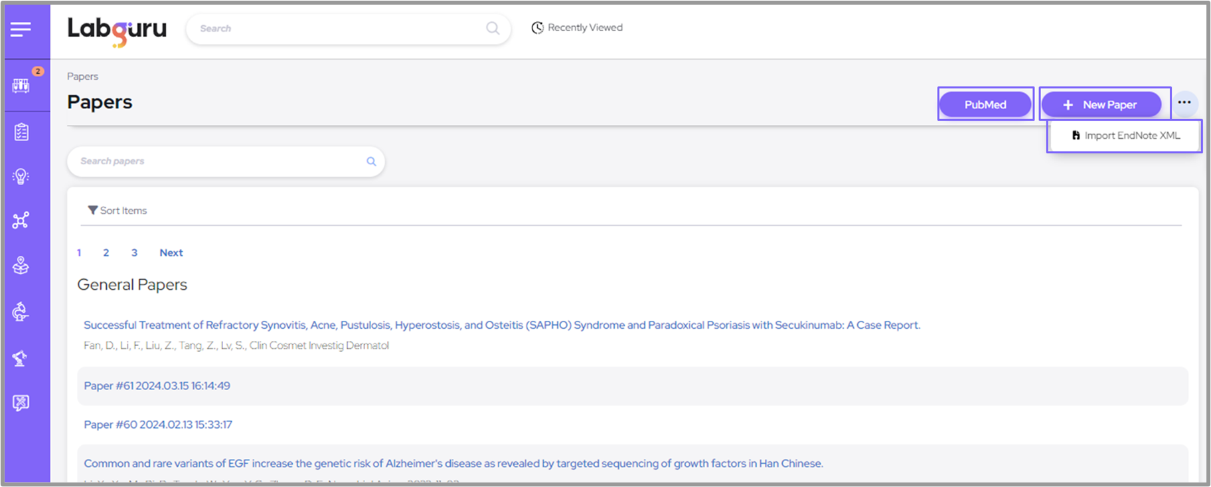The image size is (1211, 487).
Task: Click the lightbulb sidebar icon
Action: (21, 176)
